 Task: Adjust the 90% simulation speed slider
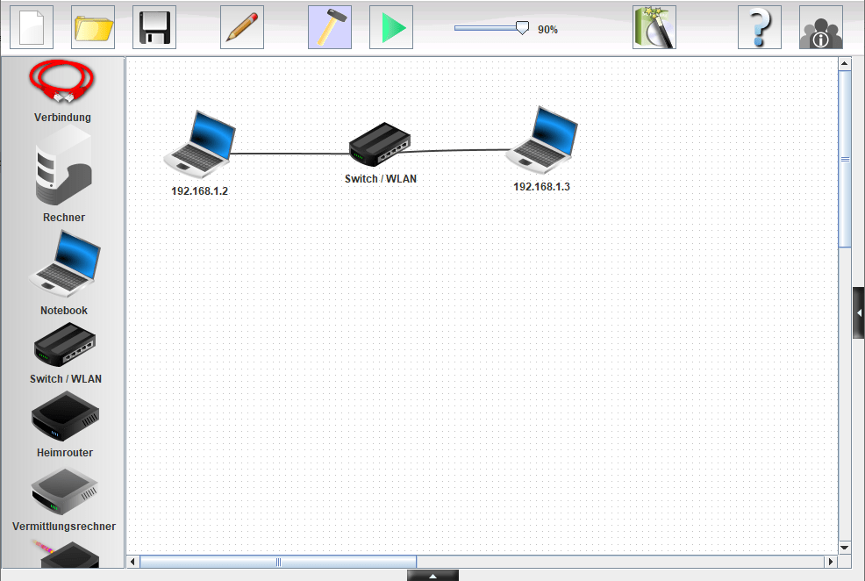[522, 28]
